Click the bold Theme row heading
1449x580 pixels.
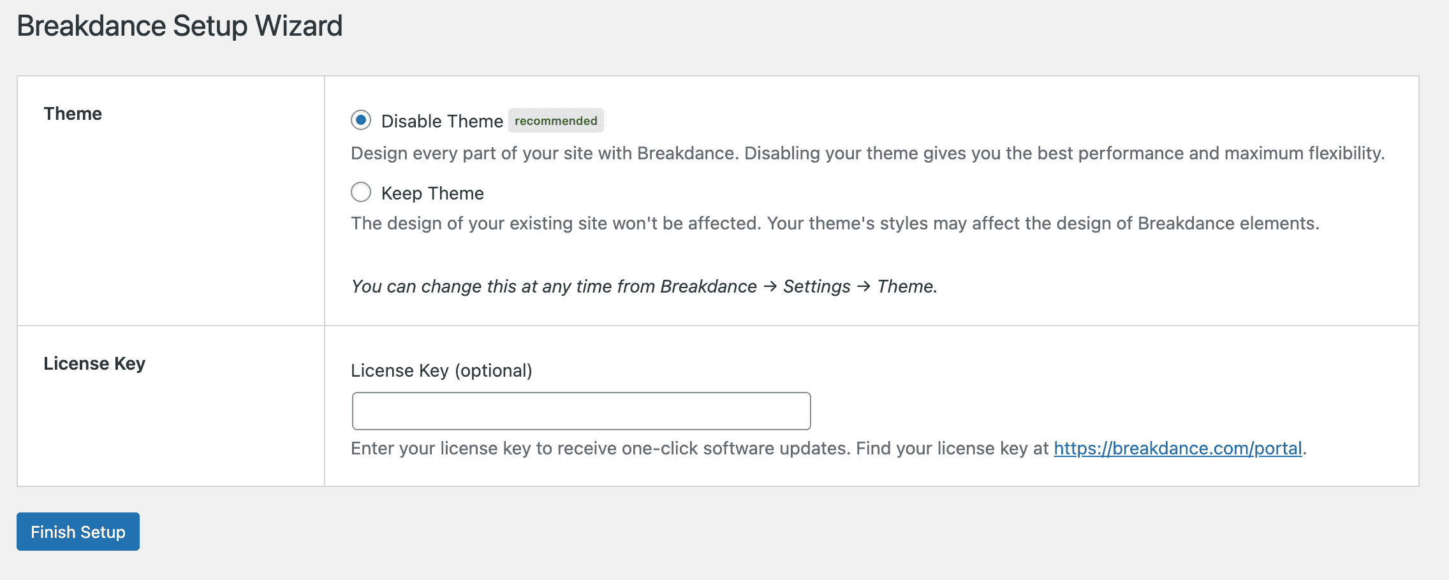point(73,113)
